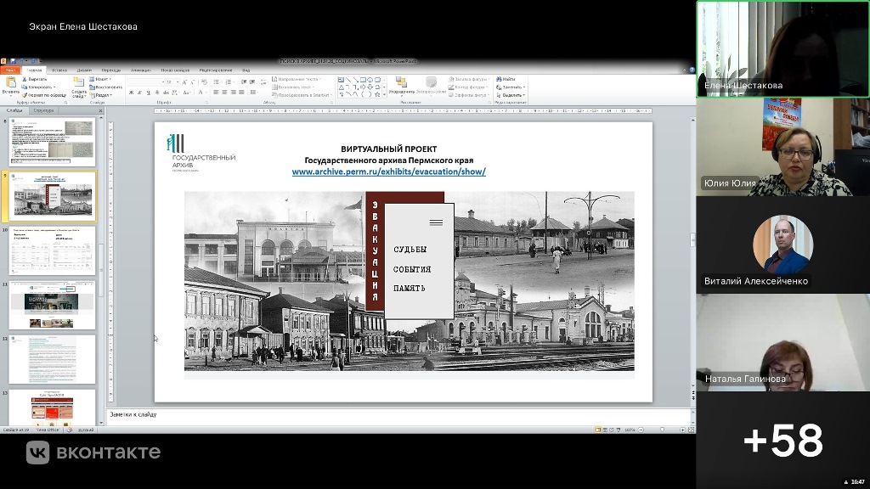Open the Layout (Макет) dropdown
The width and height of the screenshot is (870, 489).
pos(104,79)
